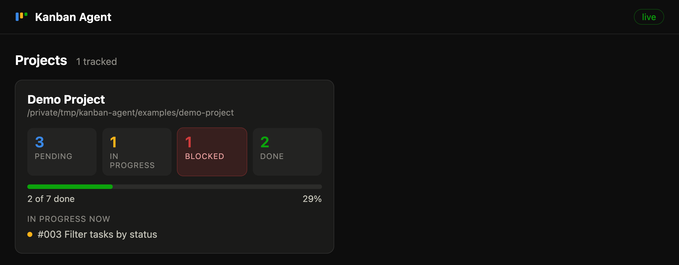Open the Demo Project card title
Image resolution: width=679 pixels, height=265 pixels.
pos(66,100)
